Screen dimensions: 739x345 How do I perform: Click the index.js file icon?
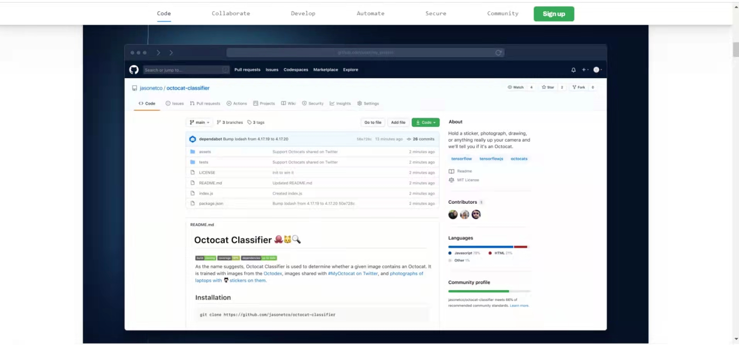pyautogui.click(x=192, y=193)
